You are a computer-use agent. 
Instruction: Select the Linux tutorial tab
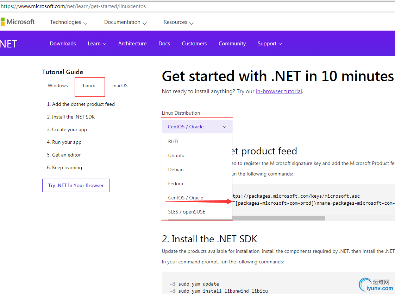pyautogui.click(x=89, y=85)
